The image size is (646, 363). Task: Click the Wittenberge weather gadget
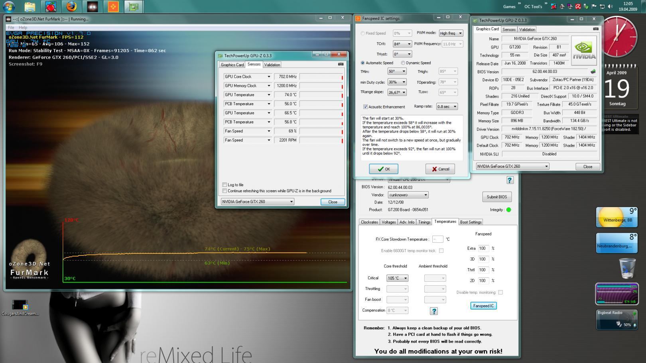coord(617,217)
